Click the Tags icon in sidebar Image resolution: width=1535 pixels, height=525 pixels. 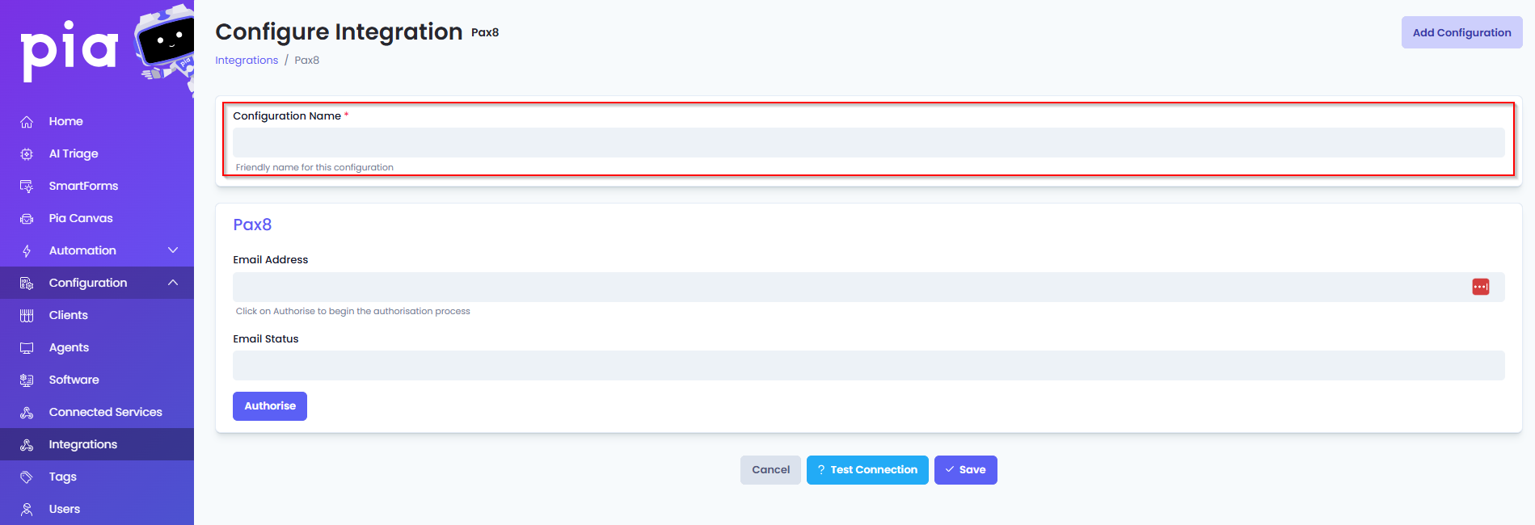pyautogui.click(x=27, y=477)
